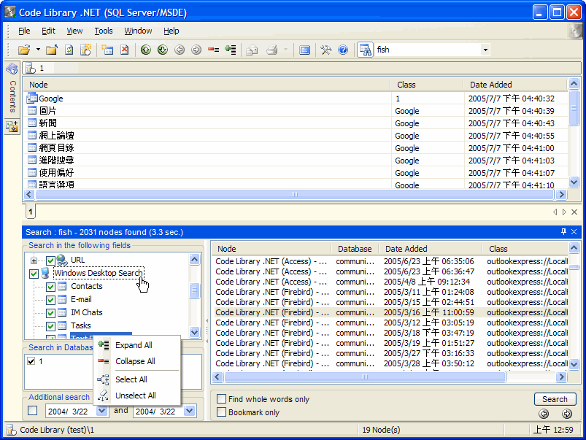Click the starred new document toolbar icon

pyautogui.click(x=86, y=50)
